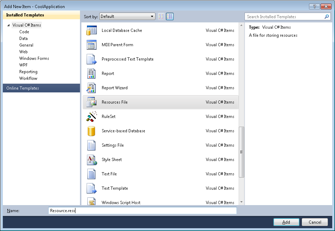Choose the Service-based Database cylinder icon

(x=92, y=131)
